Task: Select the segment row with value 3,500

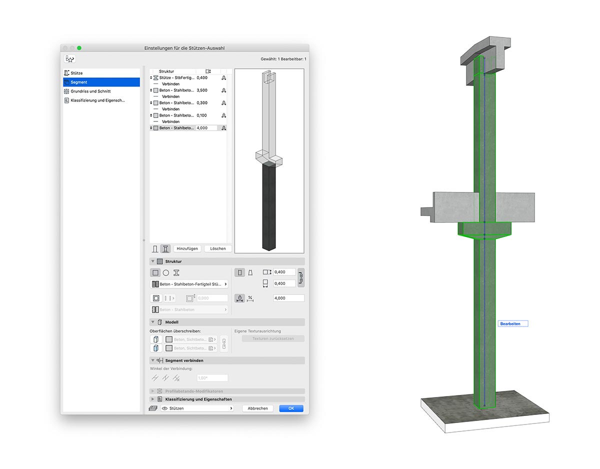Action: tap(188, 90)
